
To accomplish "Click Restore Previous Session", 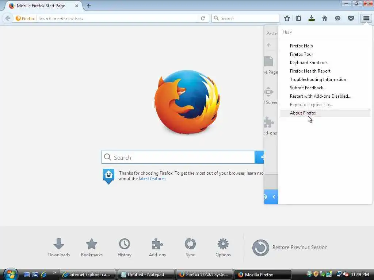I will click(290, 248).
